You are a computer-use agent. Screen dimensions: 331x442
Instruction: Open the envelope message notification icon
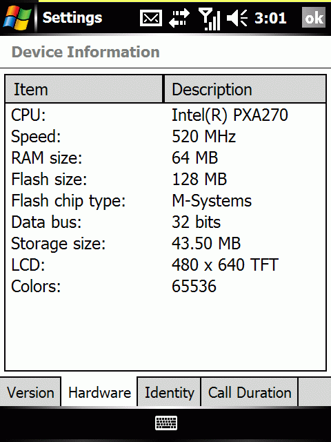pyautogui.click(x=151, y=19)
